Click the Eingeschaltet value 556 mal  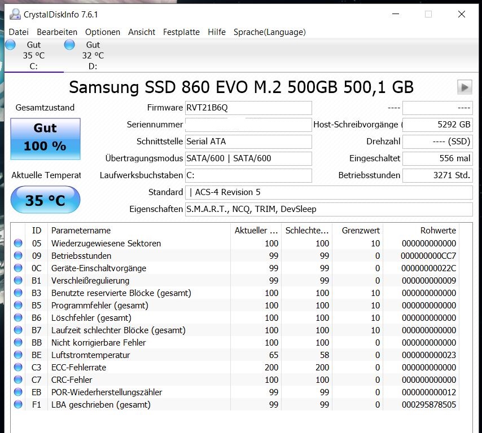(438, 158)
